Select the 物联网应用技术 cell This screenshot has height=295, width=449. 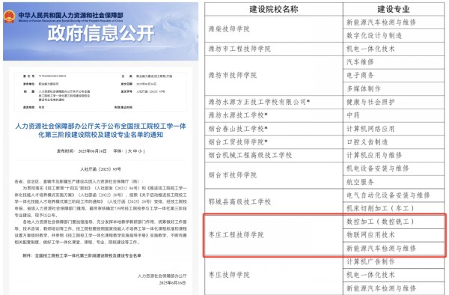394,235
